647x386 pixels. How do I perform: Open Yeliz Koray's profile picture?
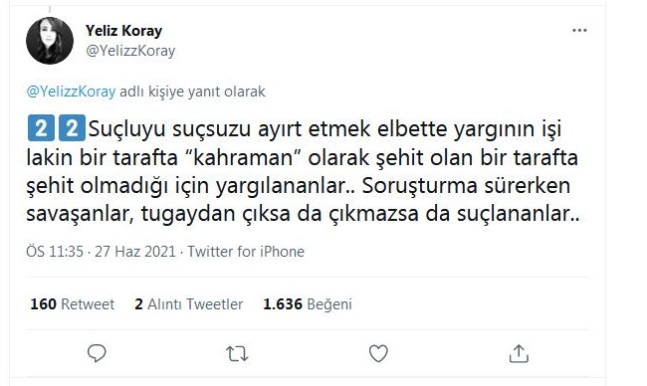click(50, 41)
